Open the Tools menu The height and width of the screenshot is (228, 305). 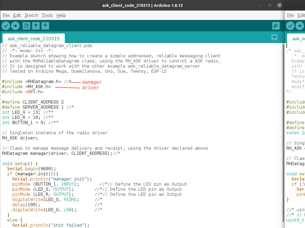tap(47, 15)
